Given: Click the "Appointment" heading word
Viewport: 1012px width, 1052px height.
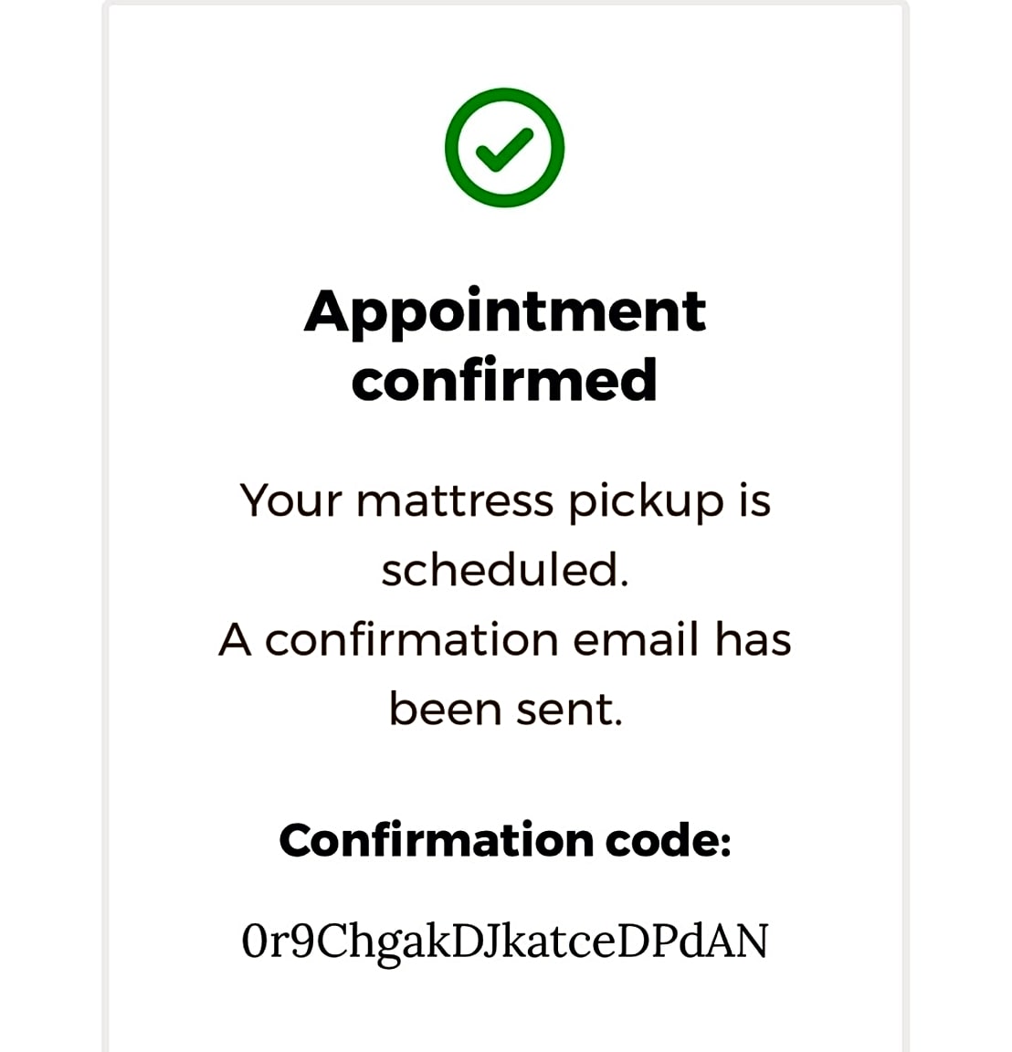Looking at the screenshot, I should (504, 312).
